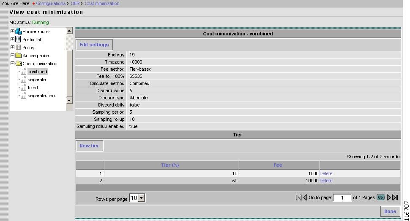Sort by Fee column header
Image resolution: width=410 pixels, height=221 pixels.
coord(278,165)
